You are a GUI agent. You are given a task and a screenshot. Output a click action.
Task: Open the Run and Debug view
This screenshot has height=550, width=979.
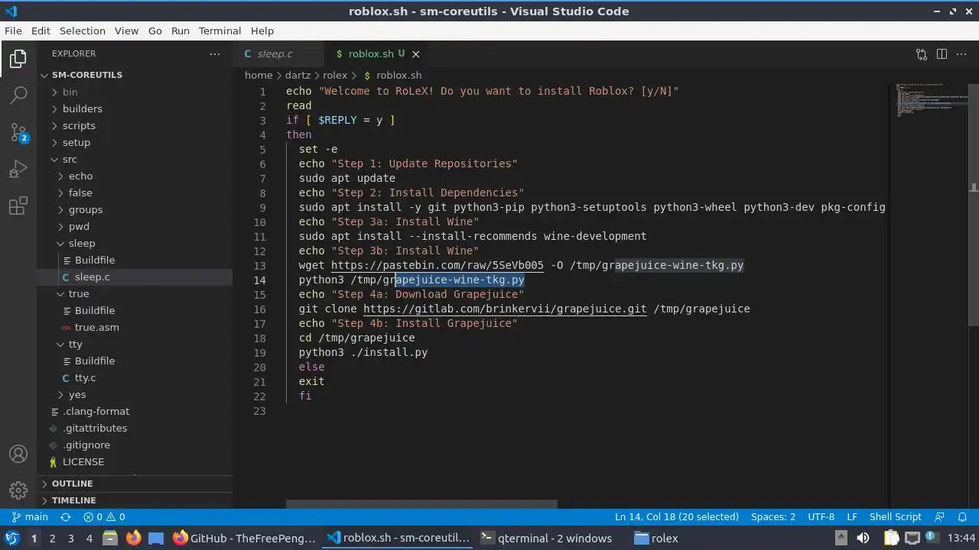coord(18,169)
